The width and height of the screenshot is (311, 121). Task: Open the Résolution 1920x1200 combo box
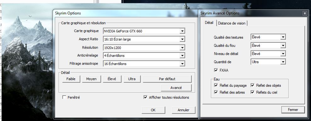click(144, 47)
